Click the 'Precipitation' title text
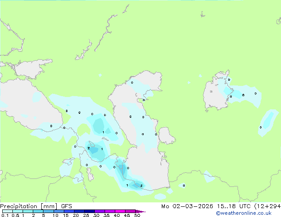 (19, 206)
